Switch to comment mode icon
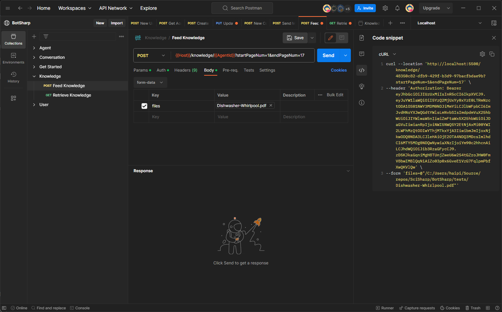This screenshot has width=502, height=312. (x=342, y=38)
